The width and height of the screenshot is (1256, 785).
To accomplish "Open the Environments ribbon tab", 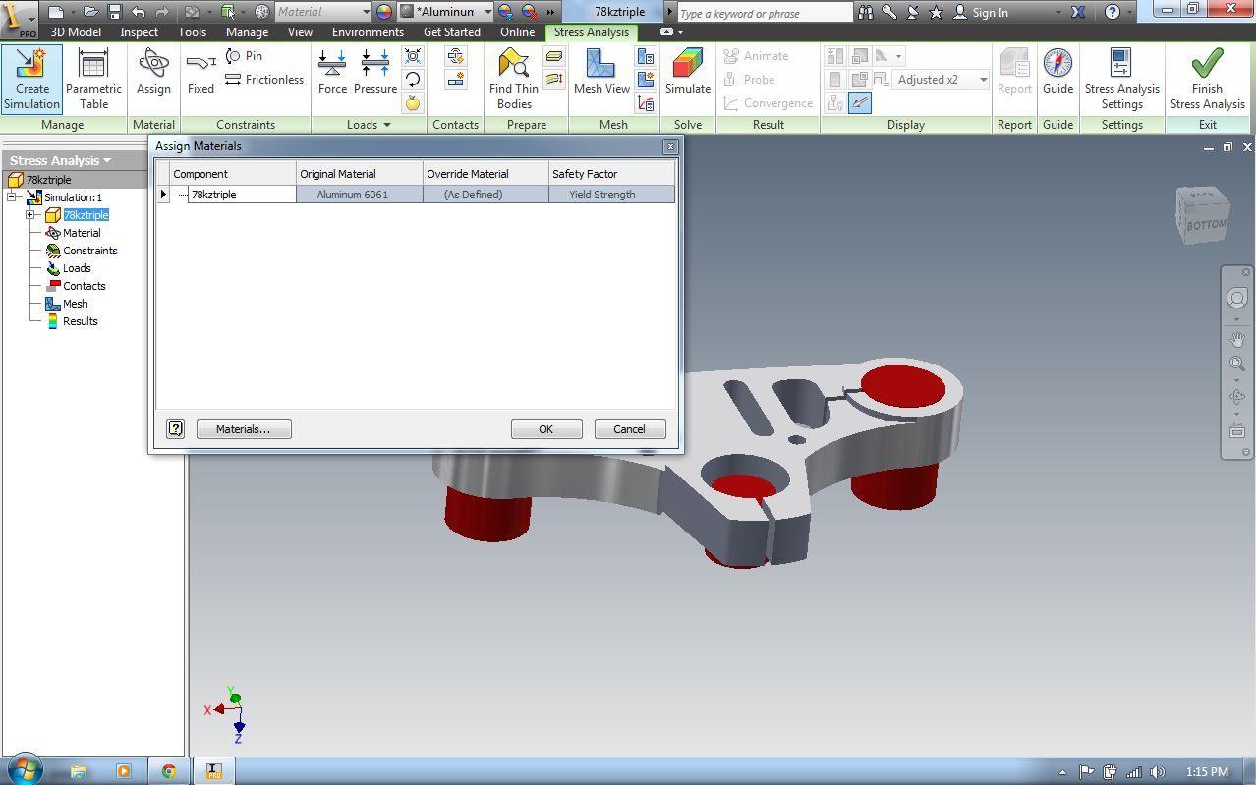I will coord(368,31).
